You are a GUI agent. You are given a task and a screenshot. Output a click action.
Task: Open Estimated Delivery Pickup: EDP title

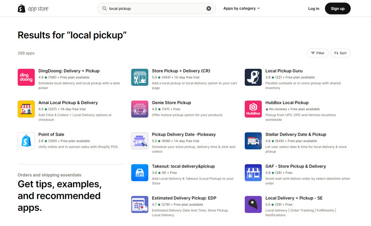(x=184, y=198)
